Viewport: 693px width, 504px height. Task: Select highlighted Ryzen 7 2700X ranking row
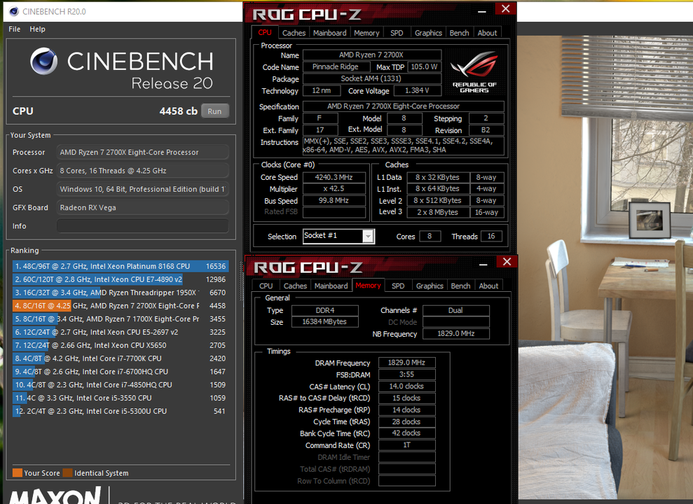pos(121,306)
